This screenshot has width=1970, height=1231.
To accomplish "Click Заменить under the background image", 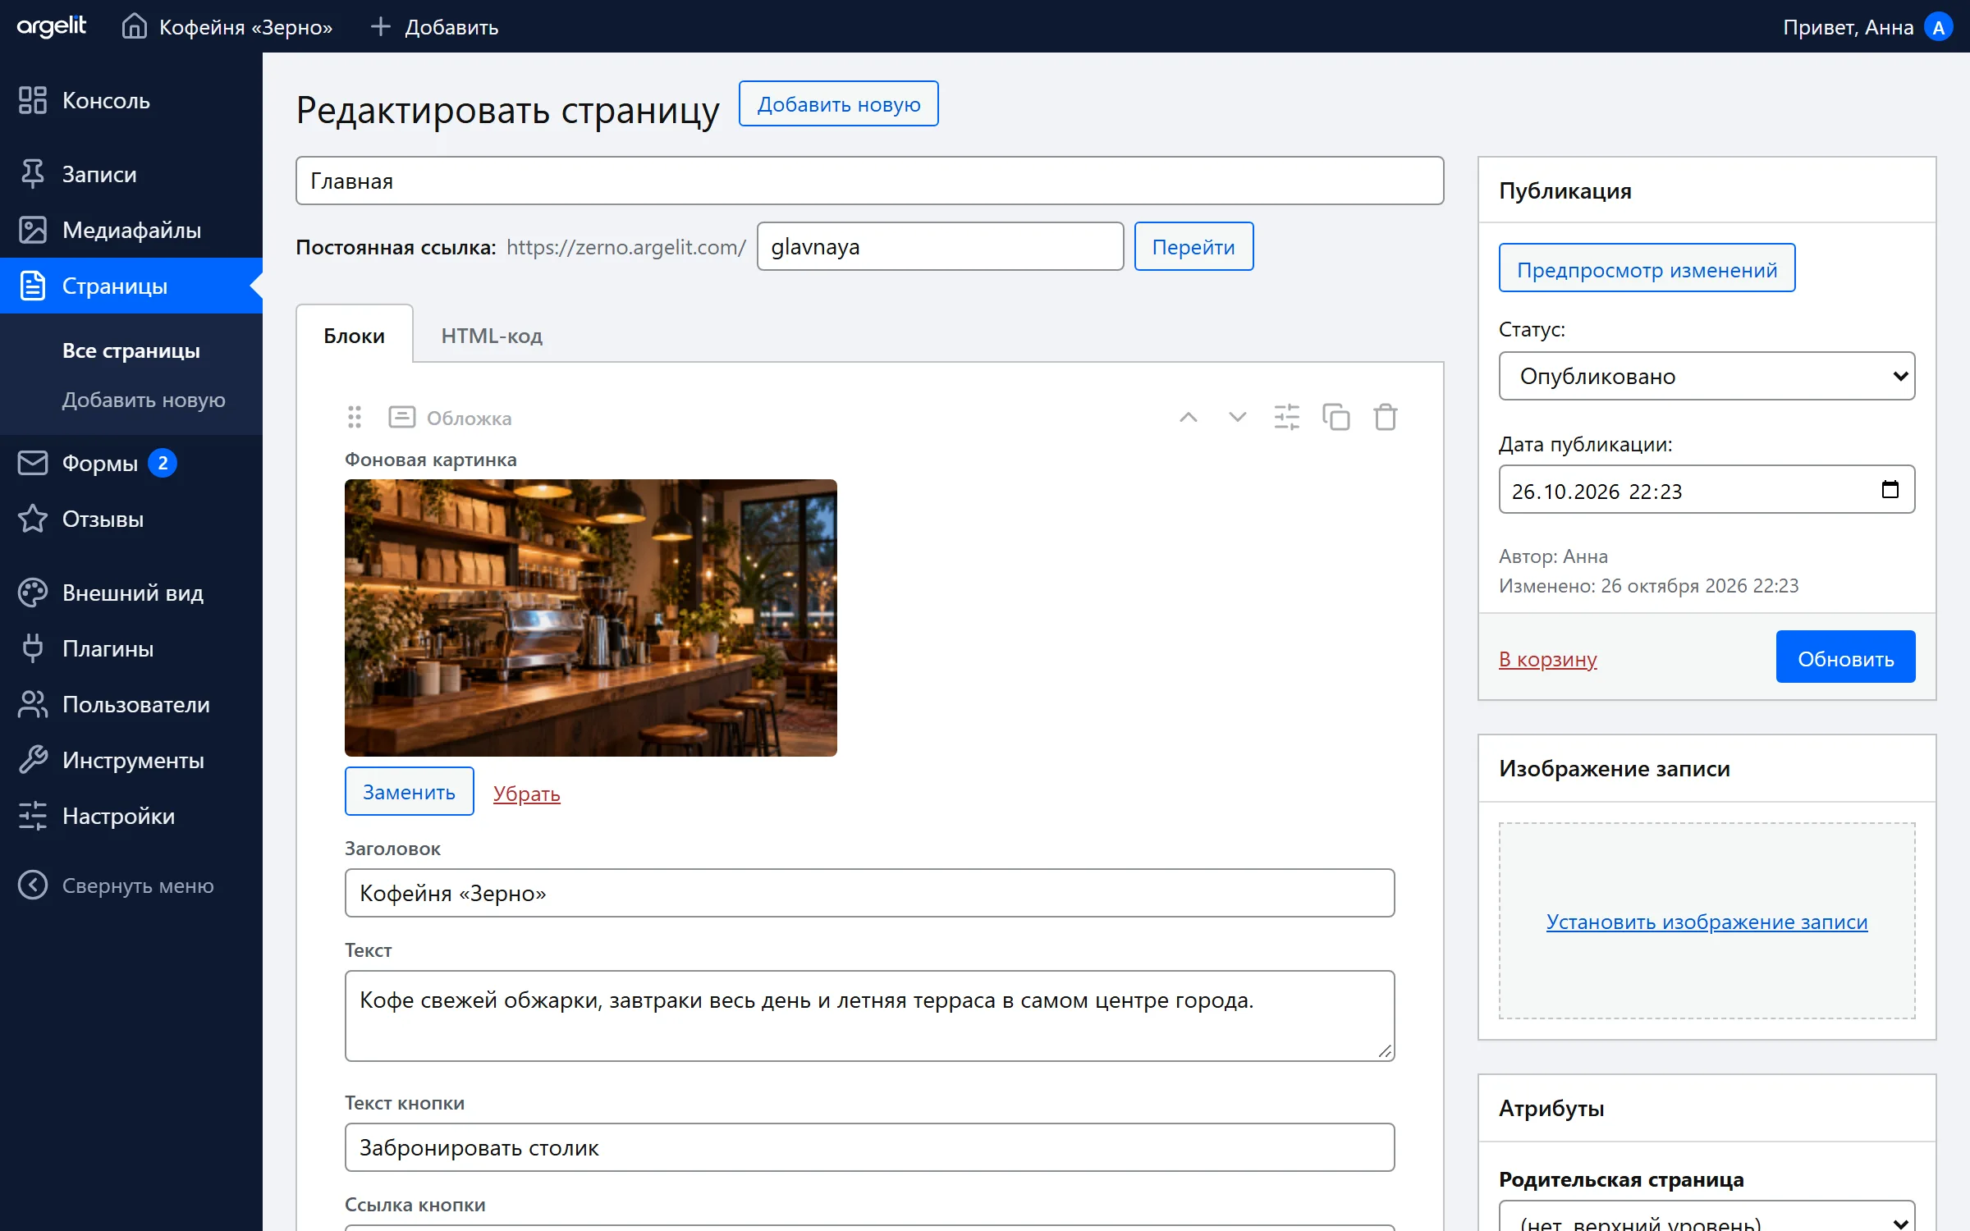I will point(409,791).
